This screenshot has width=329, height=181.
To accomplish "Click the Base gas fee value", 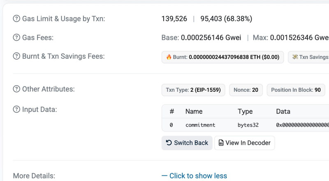I will 202,38.
